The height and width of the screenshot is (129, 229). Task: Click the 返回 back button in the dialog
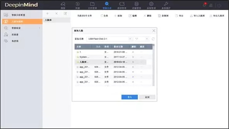click(147, 97)
